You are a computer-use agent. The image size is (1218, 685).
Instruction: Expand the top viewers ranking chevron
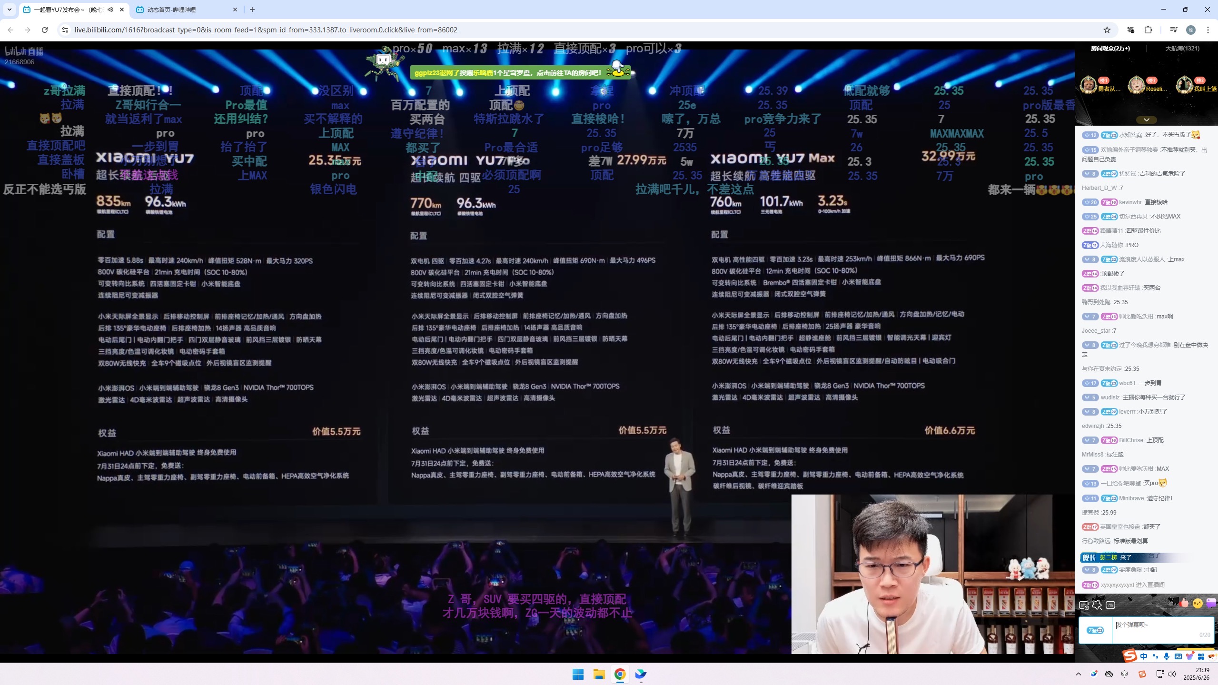click(1147, 119)
